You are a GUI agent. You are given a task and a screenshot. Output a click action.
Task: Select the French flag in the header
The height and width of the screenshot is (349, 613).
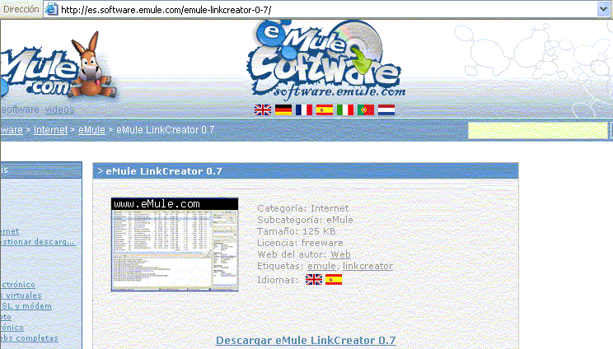click(304, 110)
